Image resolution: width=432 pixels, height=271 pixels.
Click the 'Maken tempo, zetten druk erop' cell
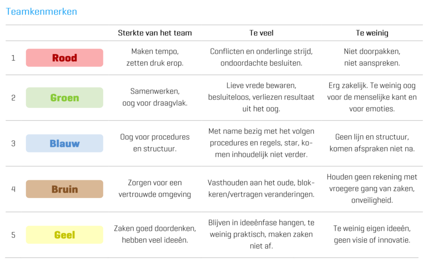(155, 57)
